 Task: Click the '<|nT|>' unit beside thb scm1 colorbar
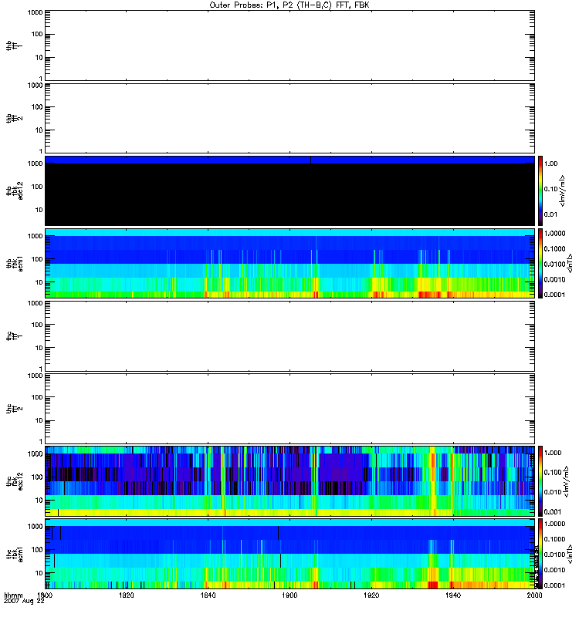point(569,264)
